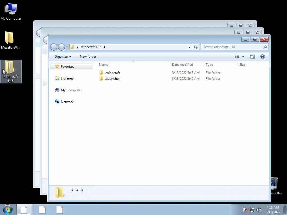Expand the arrow after Minecraft 1.18 breadcrumb

point(105,47)
